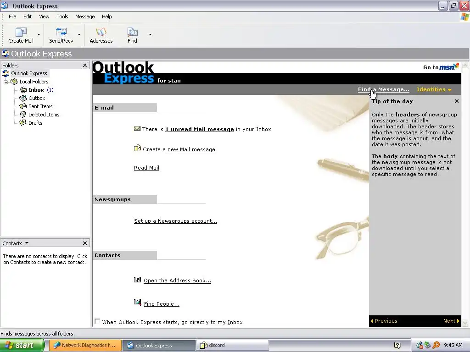Open the Create Mail stationery dropdown arrow
The height and width of the screenshot is (352, 470).
coord(39,35)
